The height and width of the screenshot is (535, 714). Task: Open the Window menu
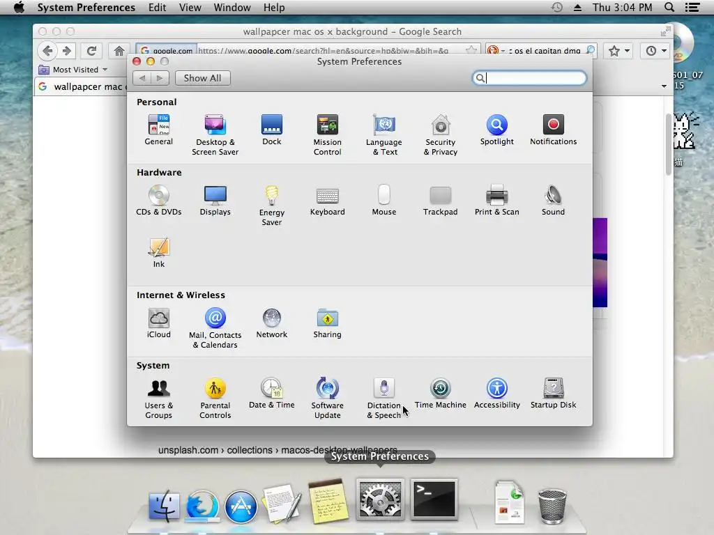pos(232,7)
